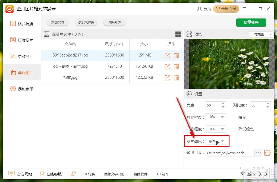Image resolution: width=277 pixels, height=182 pixels.
Task: Click the export icon for 5993ecb2dd217.jpg
Action: 167,55
